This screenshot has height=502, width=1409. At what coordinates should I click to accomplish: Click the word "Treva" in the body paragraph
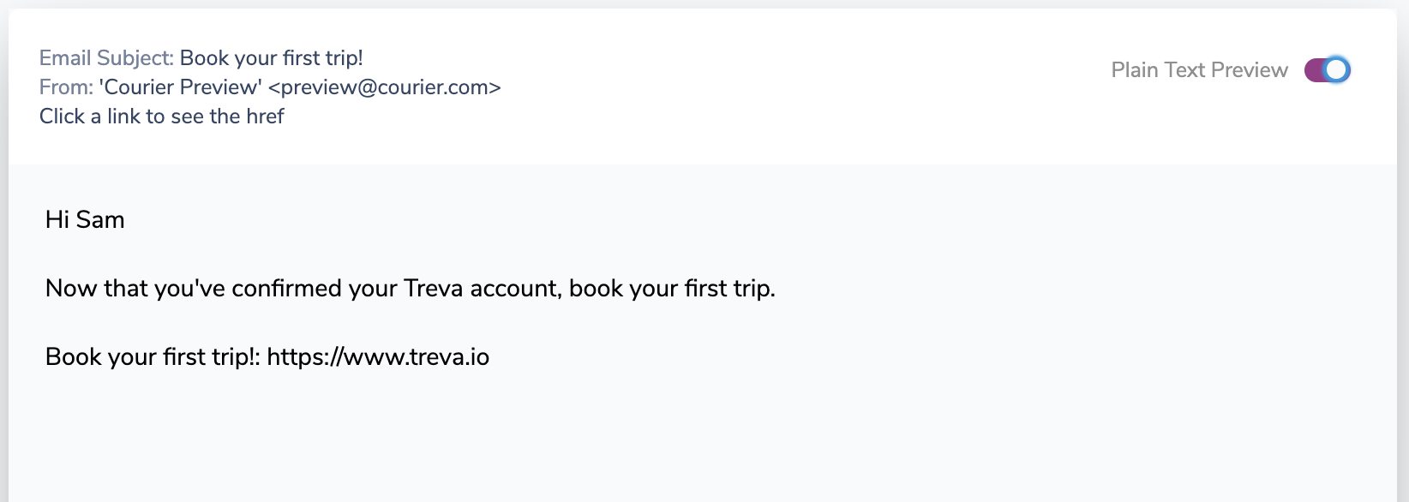pyautogui.click(x=433, y=289)
